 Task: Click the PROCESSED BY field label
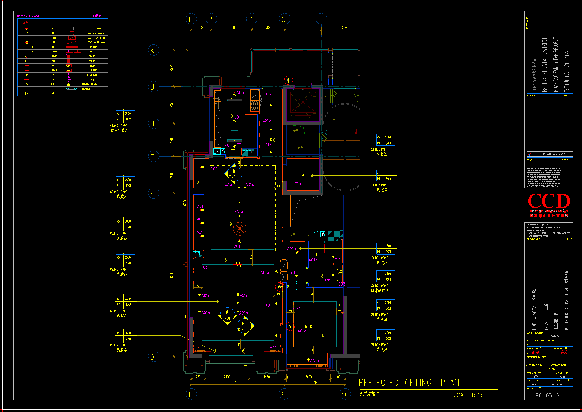pos(533,357)
